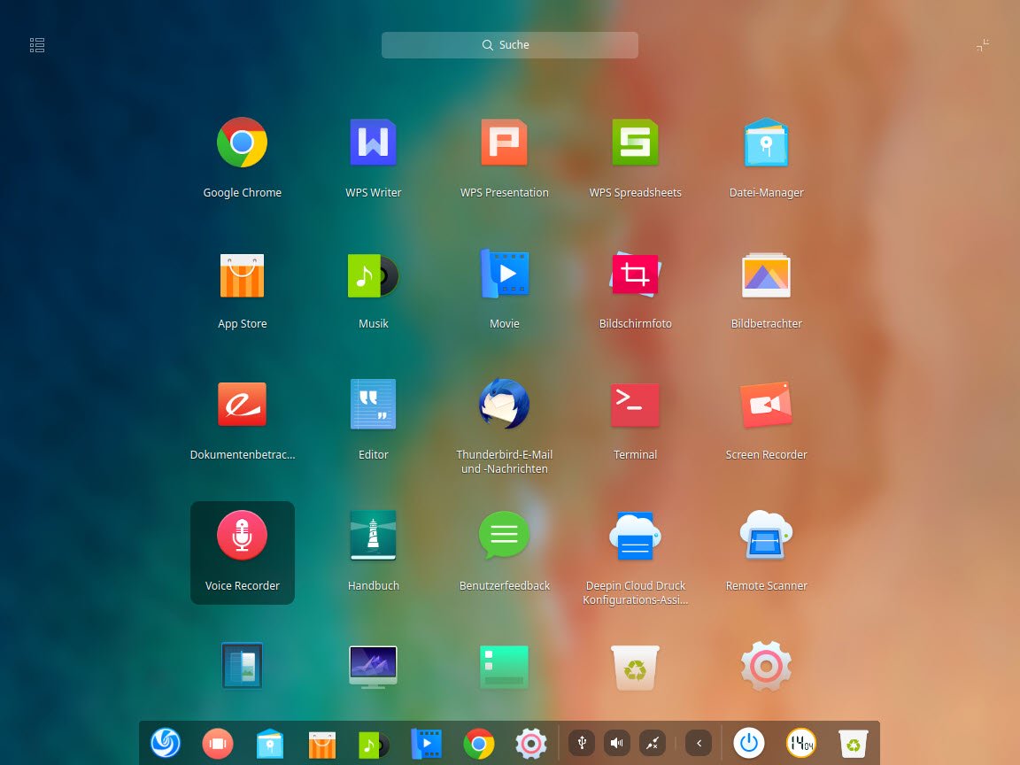Open the power shutdown button in dock
The image size is (1020, 765).
click(749, 743)
